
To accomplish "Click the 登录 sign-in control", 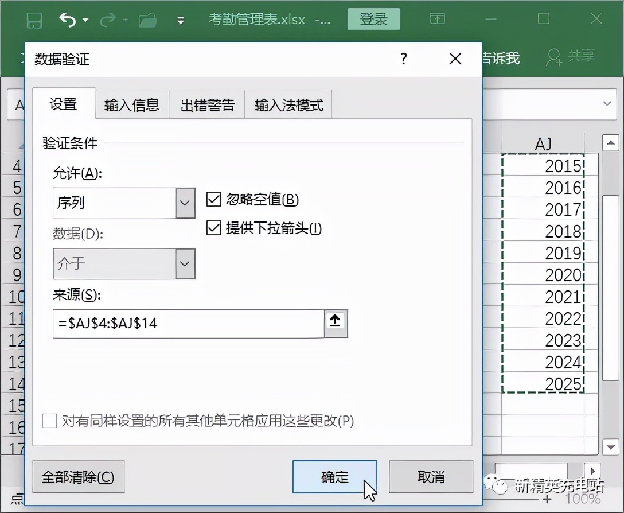I will click(x=373, y=19).
